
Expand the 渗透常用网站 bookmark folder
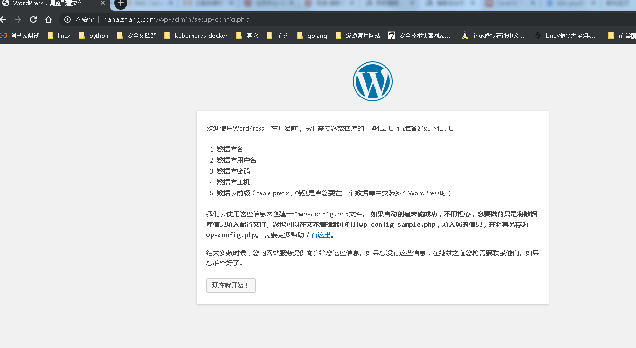358,35
